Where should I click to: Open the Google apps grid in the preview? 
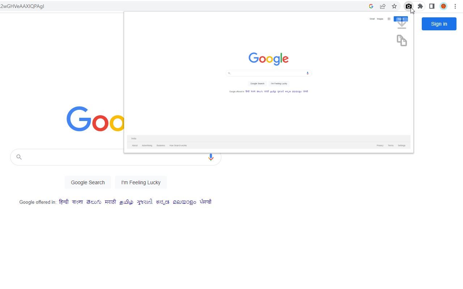pos(389,19)
